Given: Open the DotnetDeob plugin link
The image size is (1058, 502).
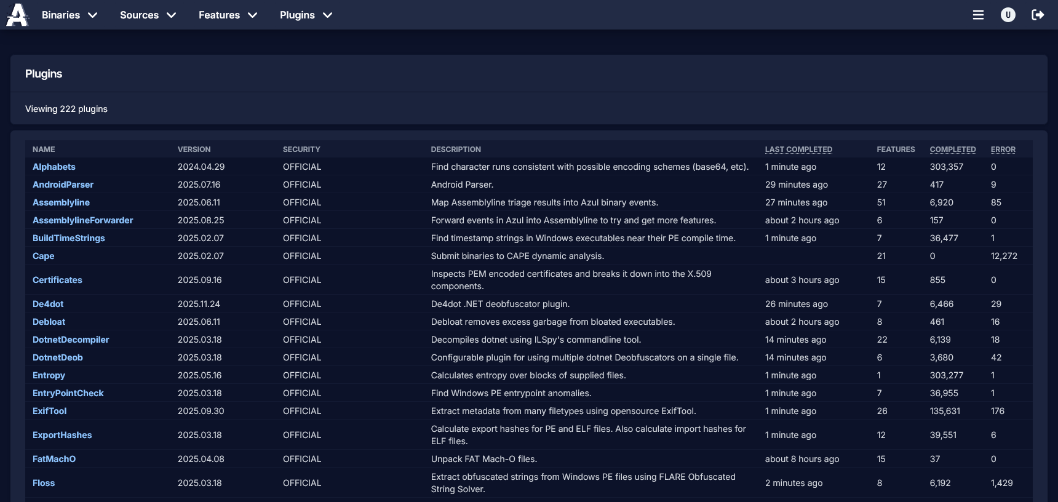Looking at the screenshot, I should [x=58, y=357].
